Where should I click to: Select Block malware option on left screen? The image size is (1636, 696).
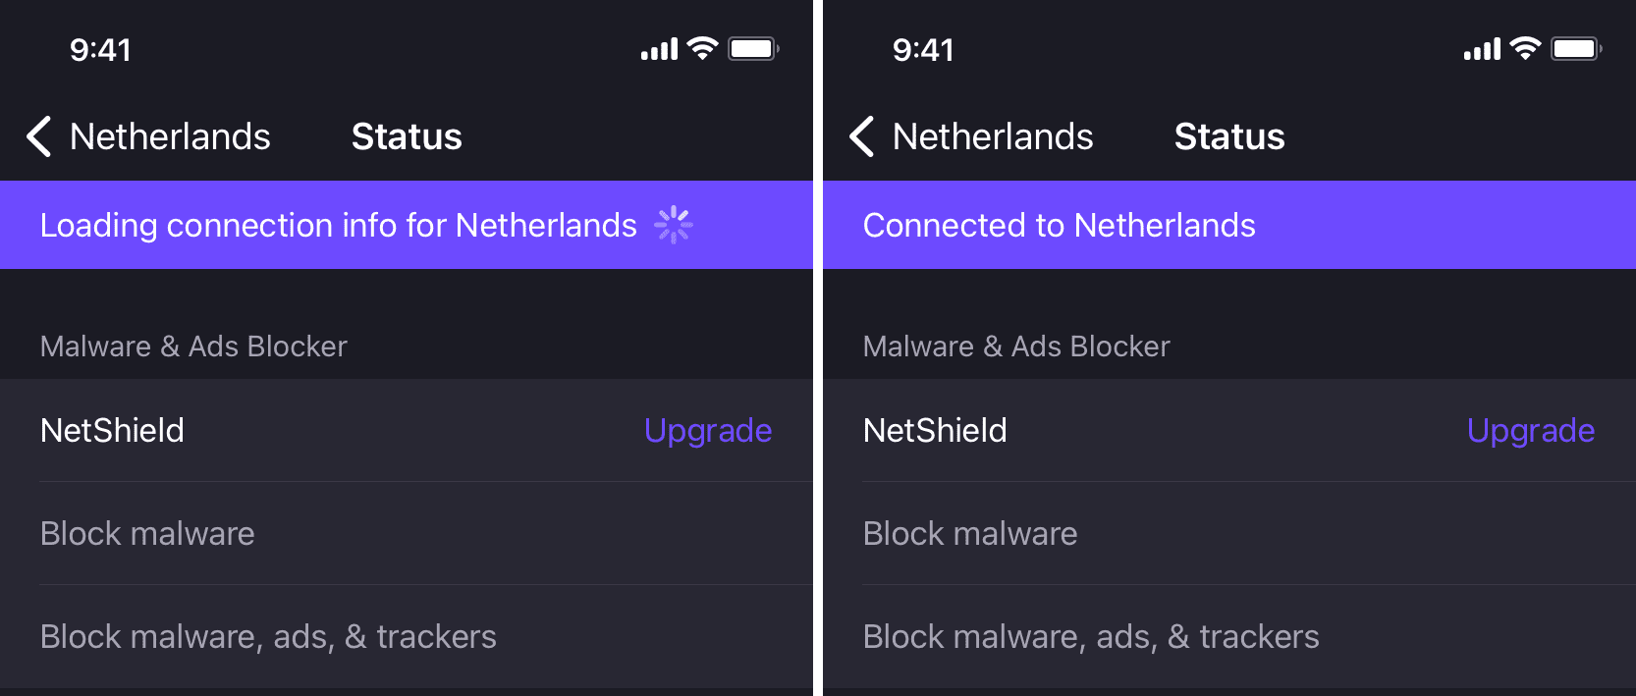click(407, 533)
